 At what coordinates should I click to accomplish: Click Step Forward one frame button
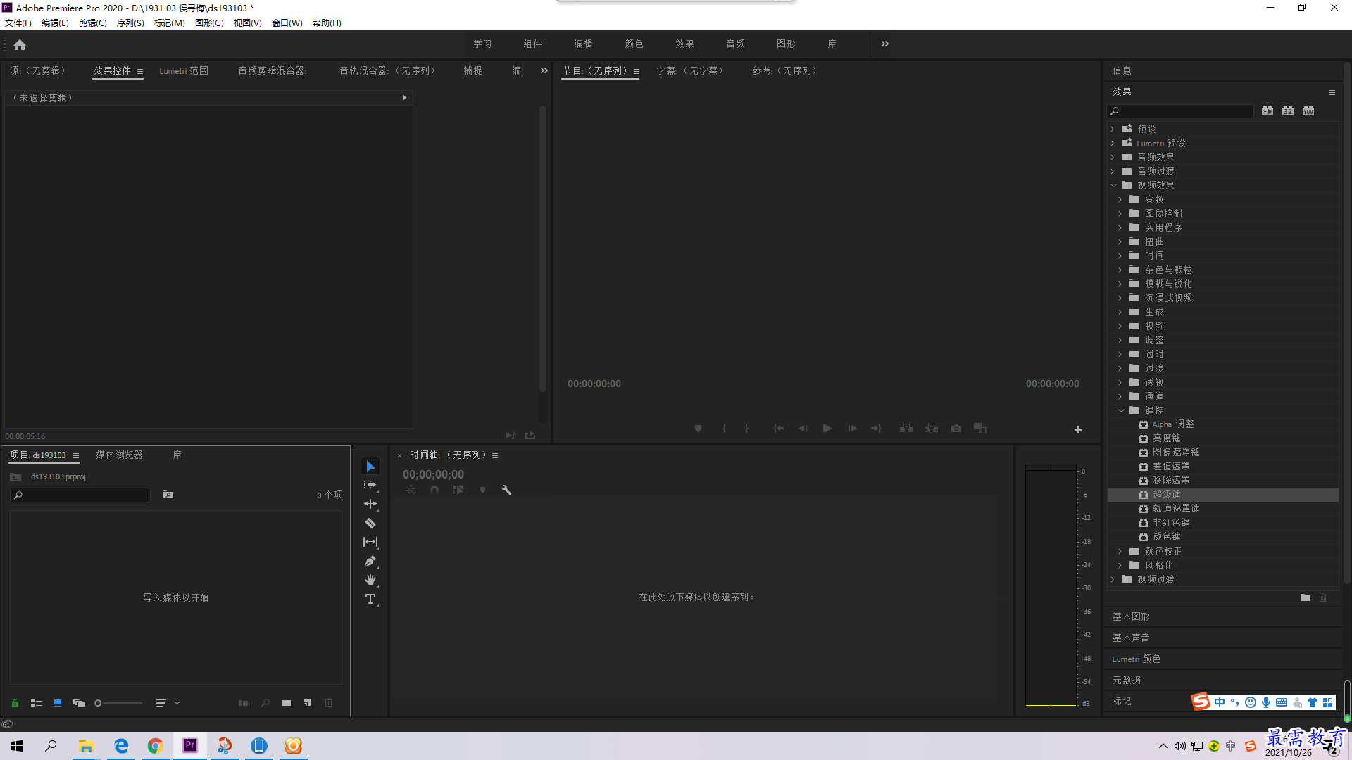(x=852, y=428)
